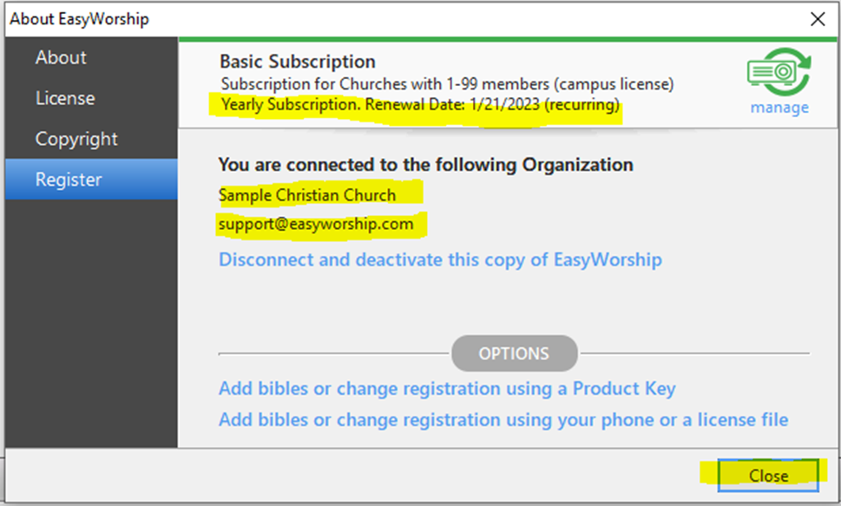Viewport: 841px width, 506px height.
Task: Click the campus license description text
Action: tap(447, 84)
